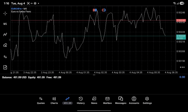The width and height of the screenshot is (188, 112).
Task: Open the Messages tab
Action: tap(121, 101)
